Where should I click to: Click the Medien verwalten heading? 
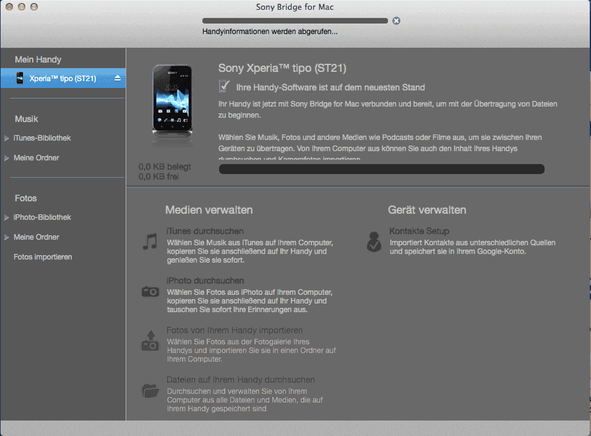209,210
